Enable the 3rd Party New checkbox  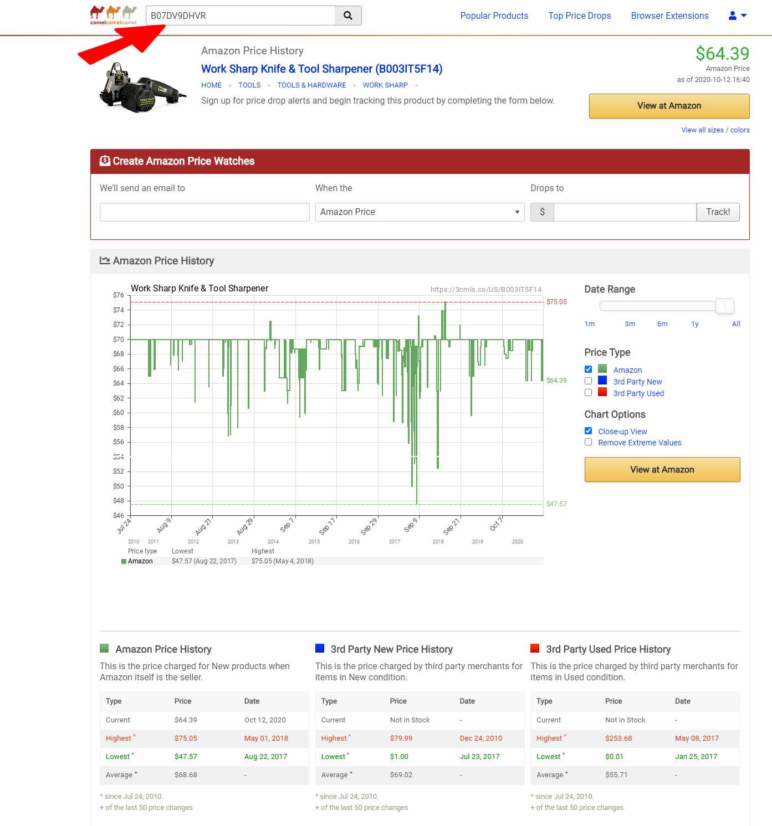pyautogui.click(x=588, y=381)
